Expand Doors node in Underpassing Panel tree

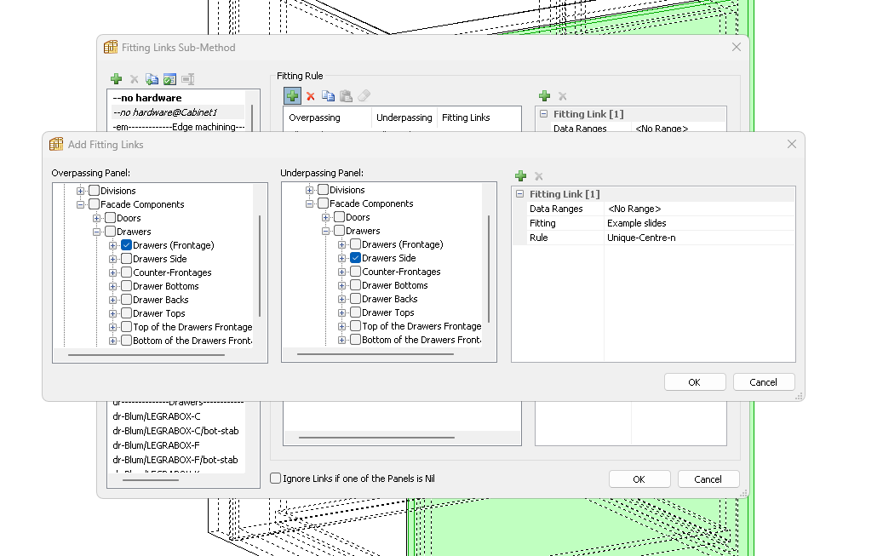point(326,217)
